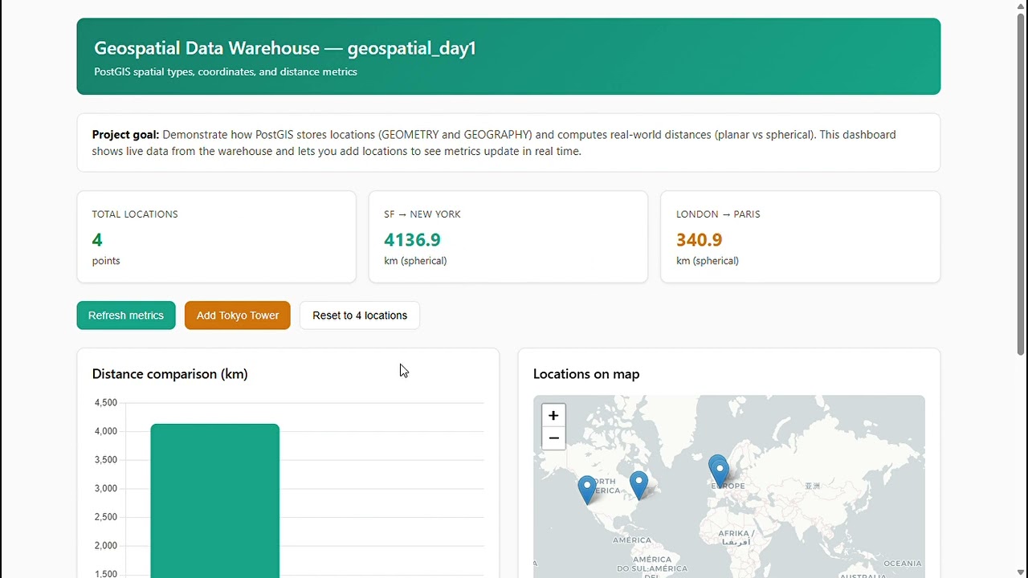Zoom in on the map

pos(553,415)
